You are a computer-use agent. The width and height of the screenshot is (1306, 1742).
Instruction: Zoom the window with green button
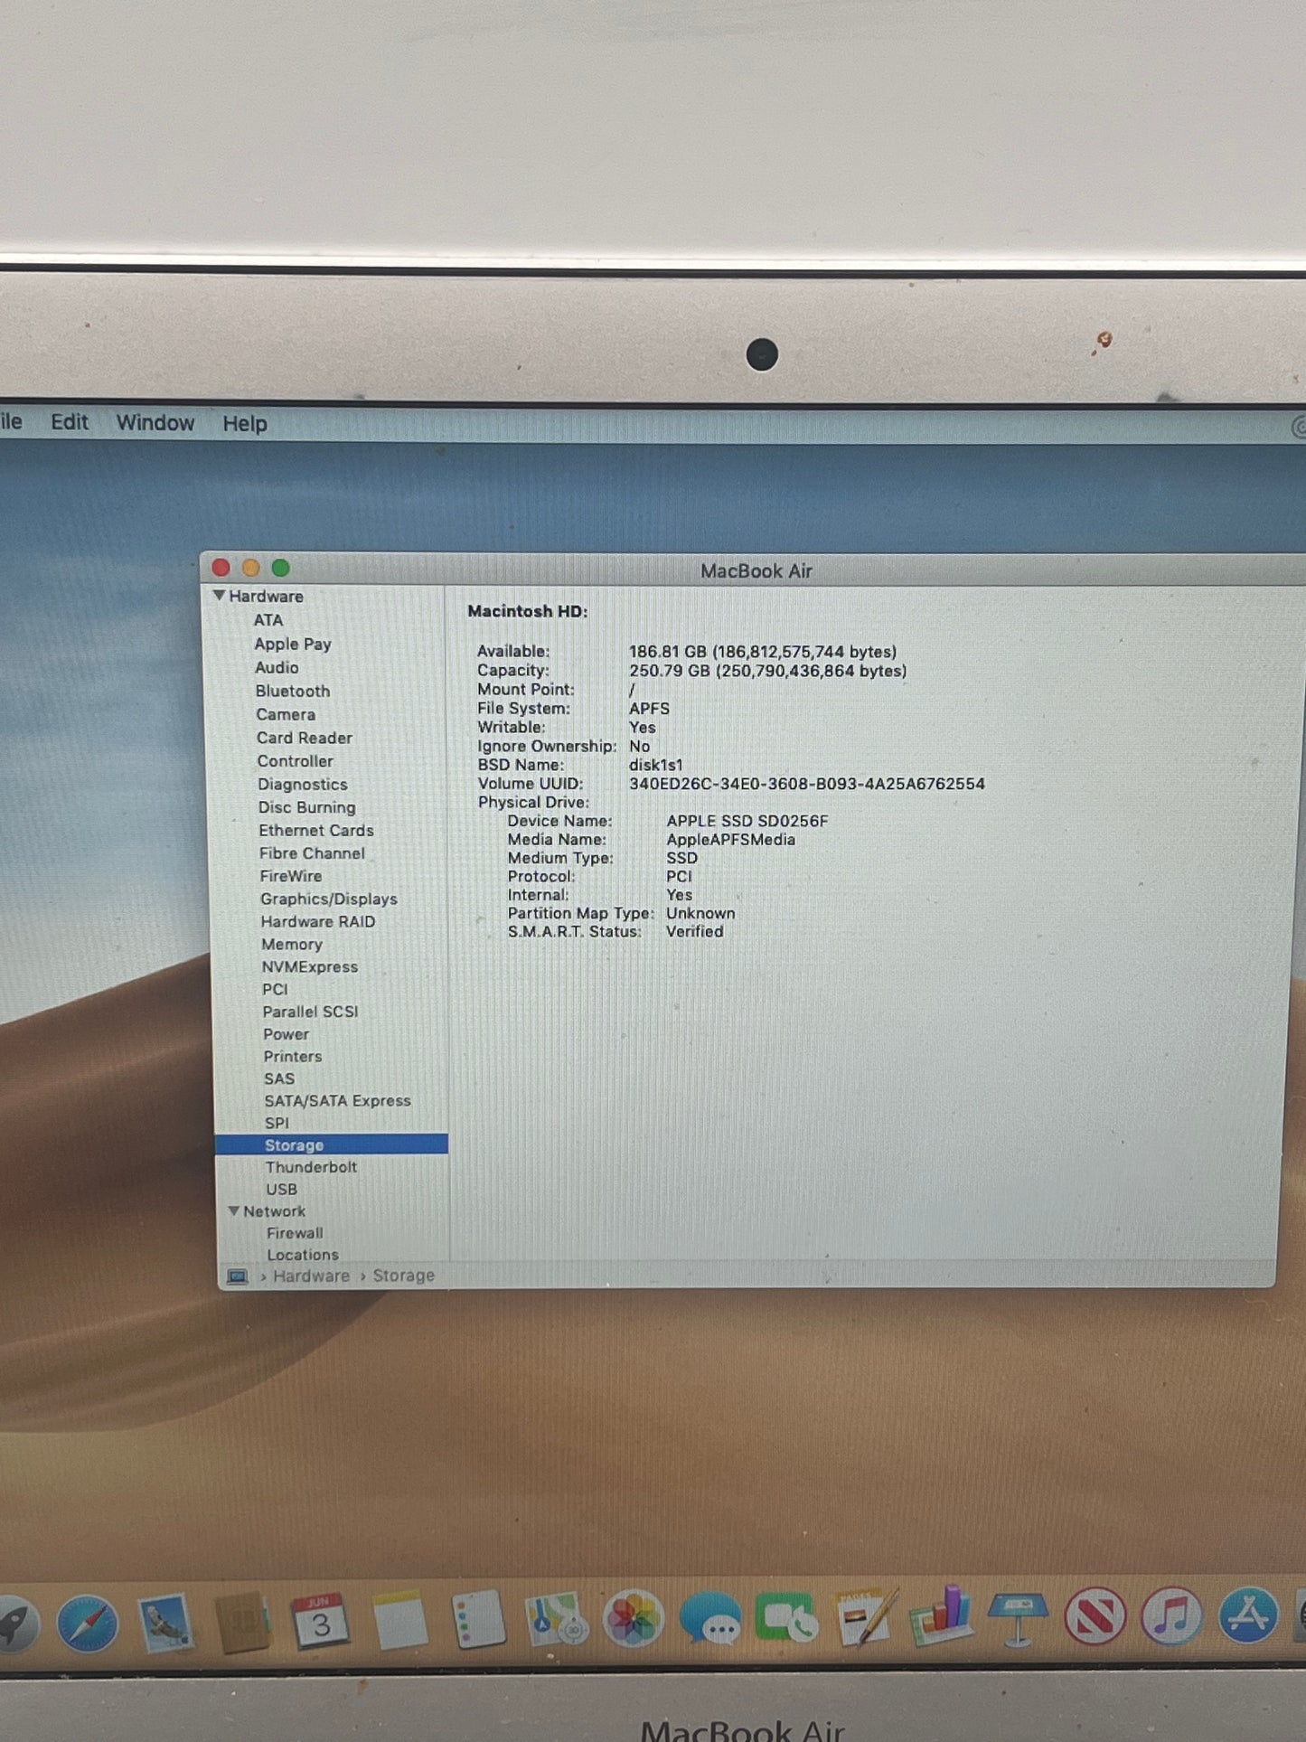(x=281, y=568)
